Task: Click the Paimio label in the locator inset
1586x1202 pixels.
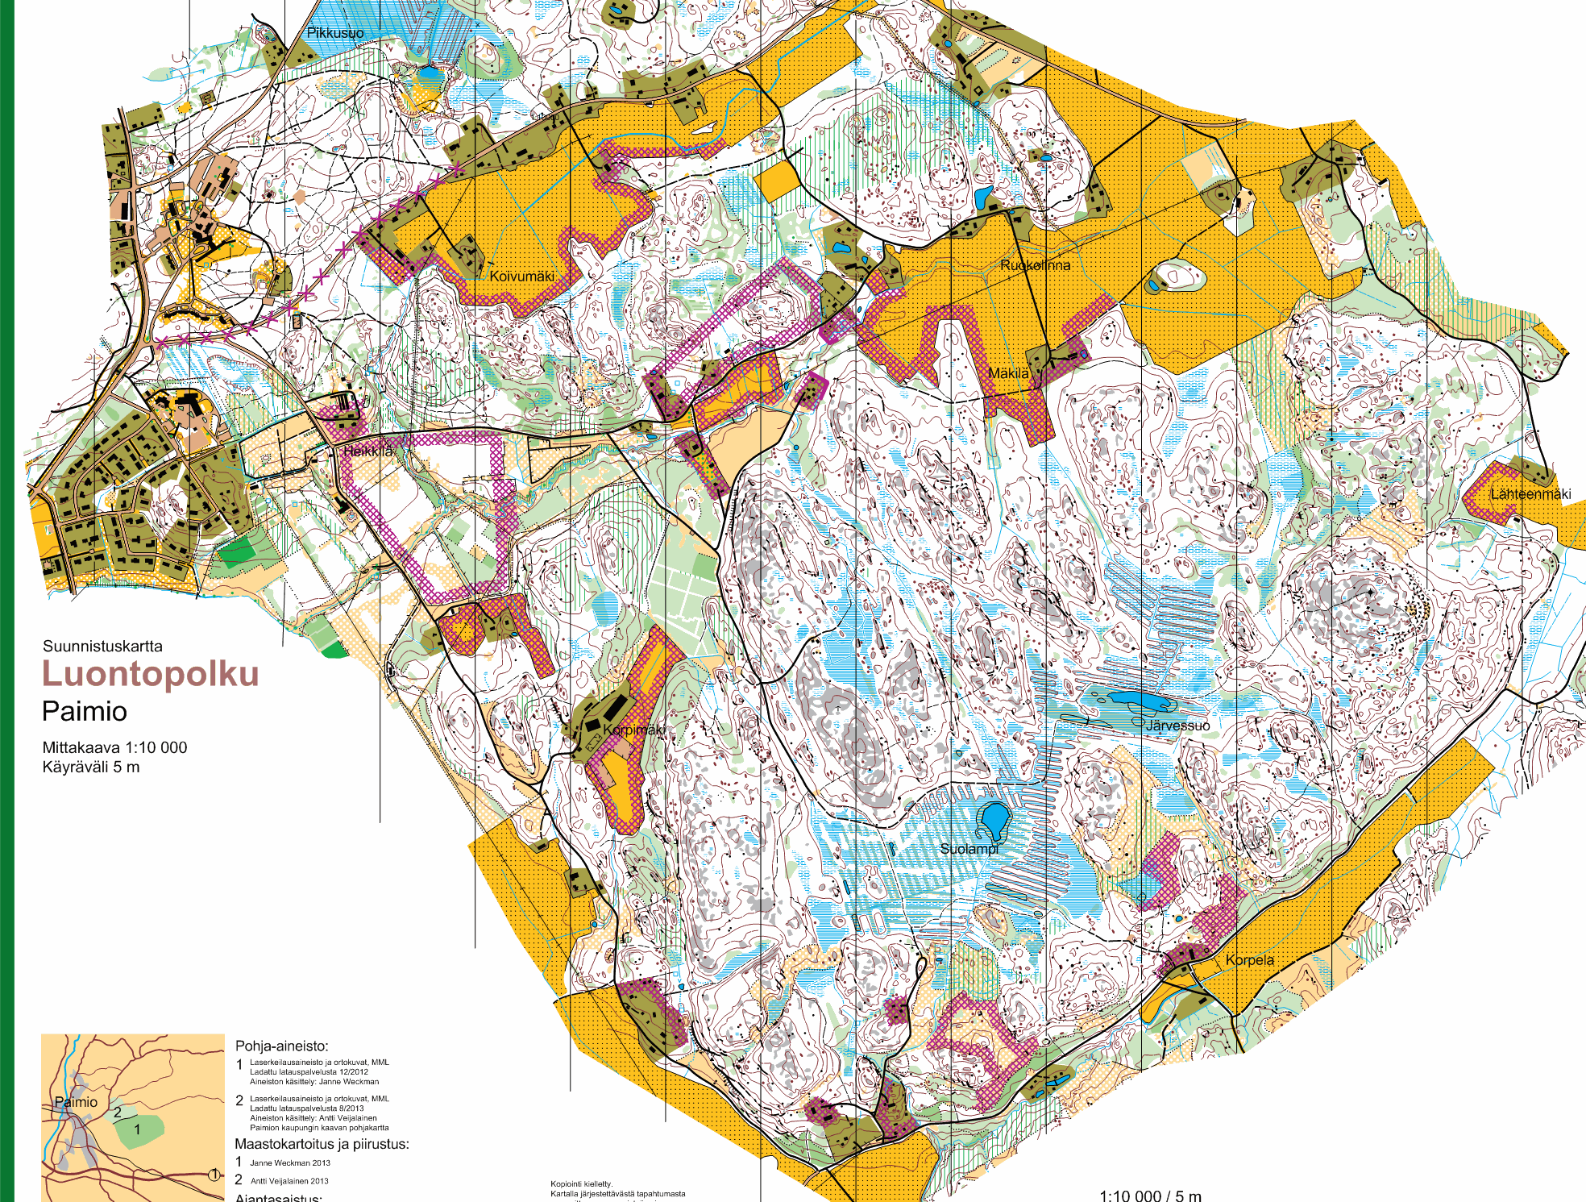Action: (x=76, y=1102)
